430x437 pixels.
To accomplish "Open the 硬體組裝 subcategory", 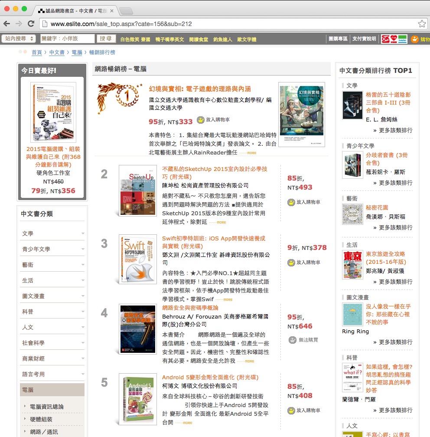I will click(x=41, y=419).
